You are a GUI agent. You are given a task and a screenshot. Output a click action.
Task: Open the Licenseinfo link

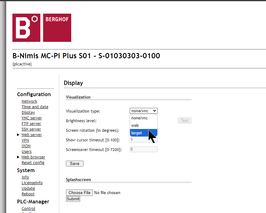point(32,183)
